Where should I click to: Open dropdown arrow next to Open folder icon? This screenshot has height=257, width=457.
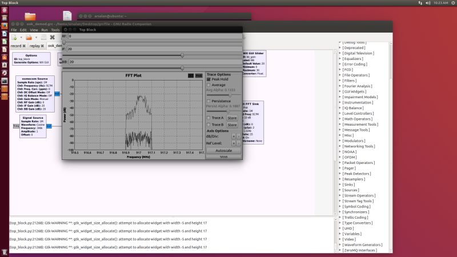click(36, 38)
